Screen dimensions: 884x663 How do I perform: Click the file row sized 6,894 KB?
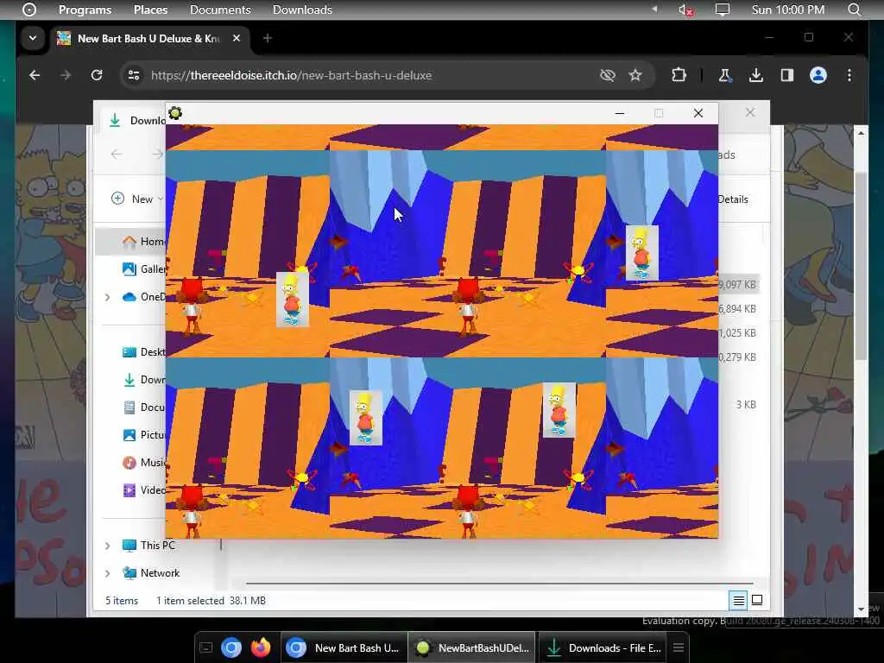pyautogui.click(x=739, y=308)
